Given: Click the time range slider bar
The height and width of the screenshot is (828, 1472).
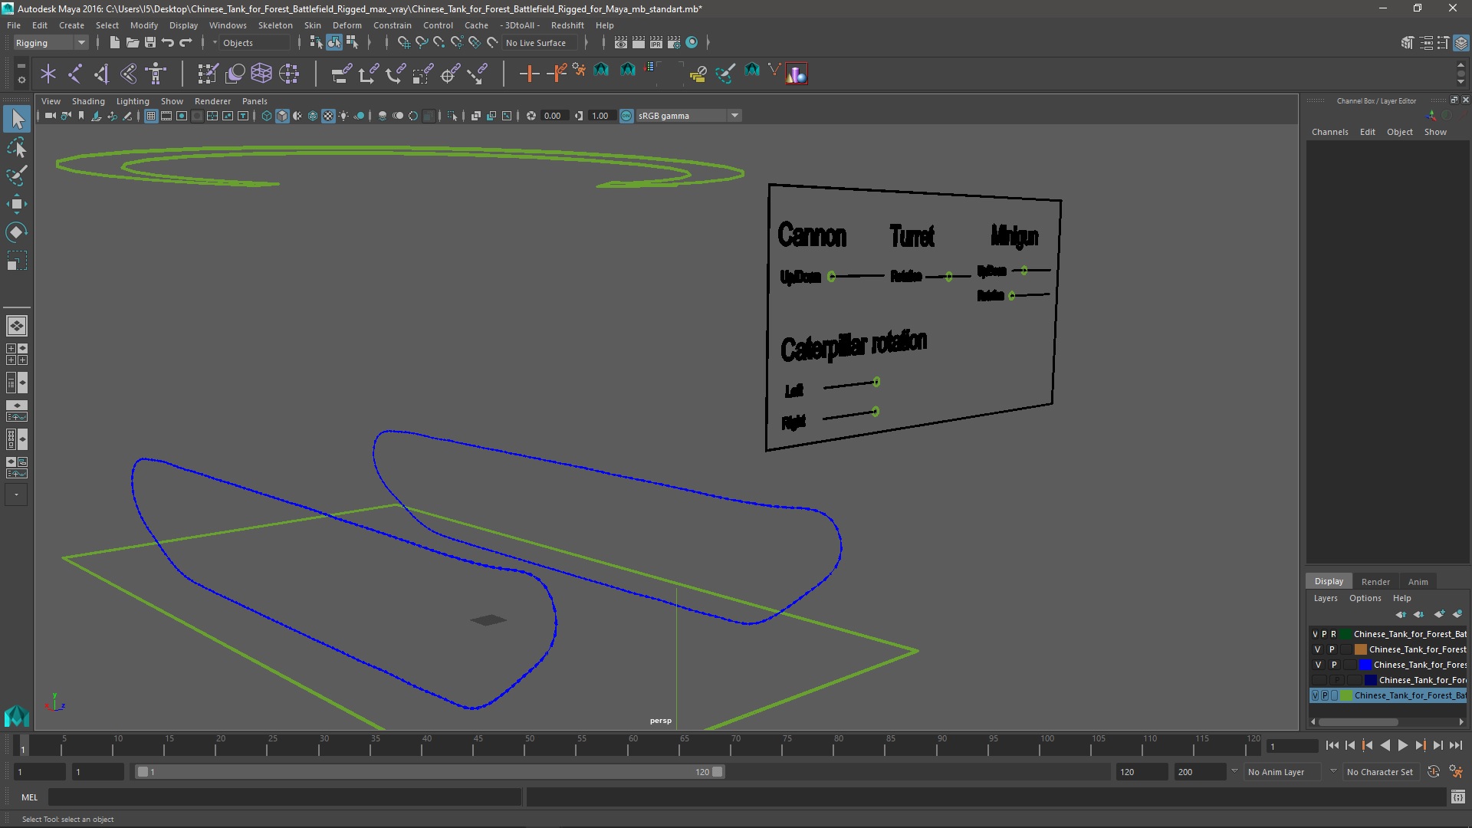Looking at the screenshot, I should pyautogui.click(x=429, y=772).
